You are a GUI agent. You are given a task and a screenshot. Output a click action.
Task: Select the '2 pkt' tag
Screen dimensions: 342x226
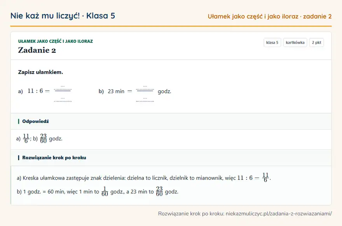(x=316, y=42)
